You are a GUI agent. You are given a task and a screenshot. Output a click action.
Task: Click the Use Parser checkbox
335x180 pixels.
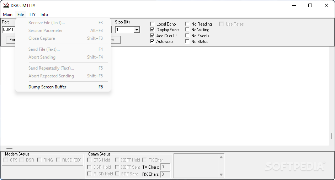[x=222, y=24]
